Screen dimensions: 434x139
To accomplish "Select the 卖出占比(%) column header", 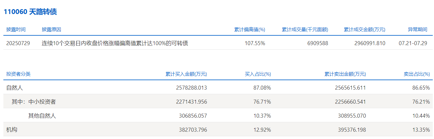I will click(x=417, y=74).
